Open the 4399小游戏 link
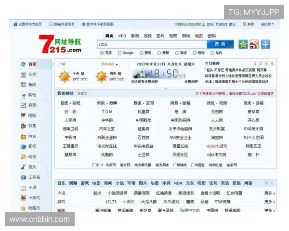Image resolution: width=289 pixels, height=231 pixels. pos(217,146)
